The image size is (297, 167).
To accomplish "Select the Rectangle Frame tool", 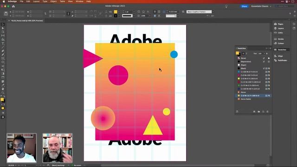I will (3, 58).
